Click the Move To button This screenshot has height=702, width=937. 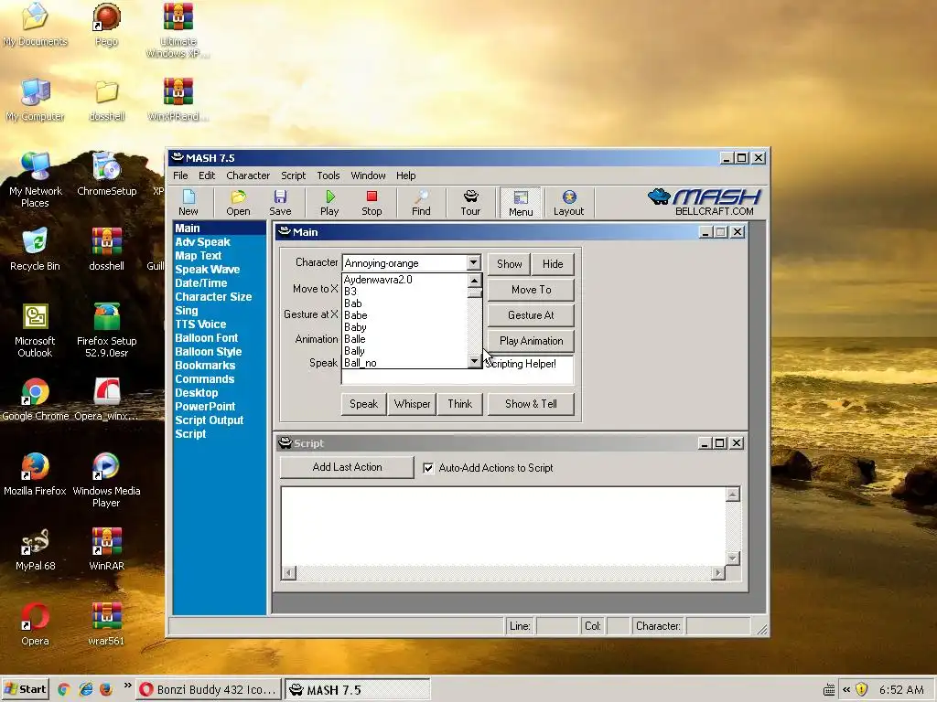tap(532, 290)
